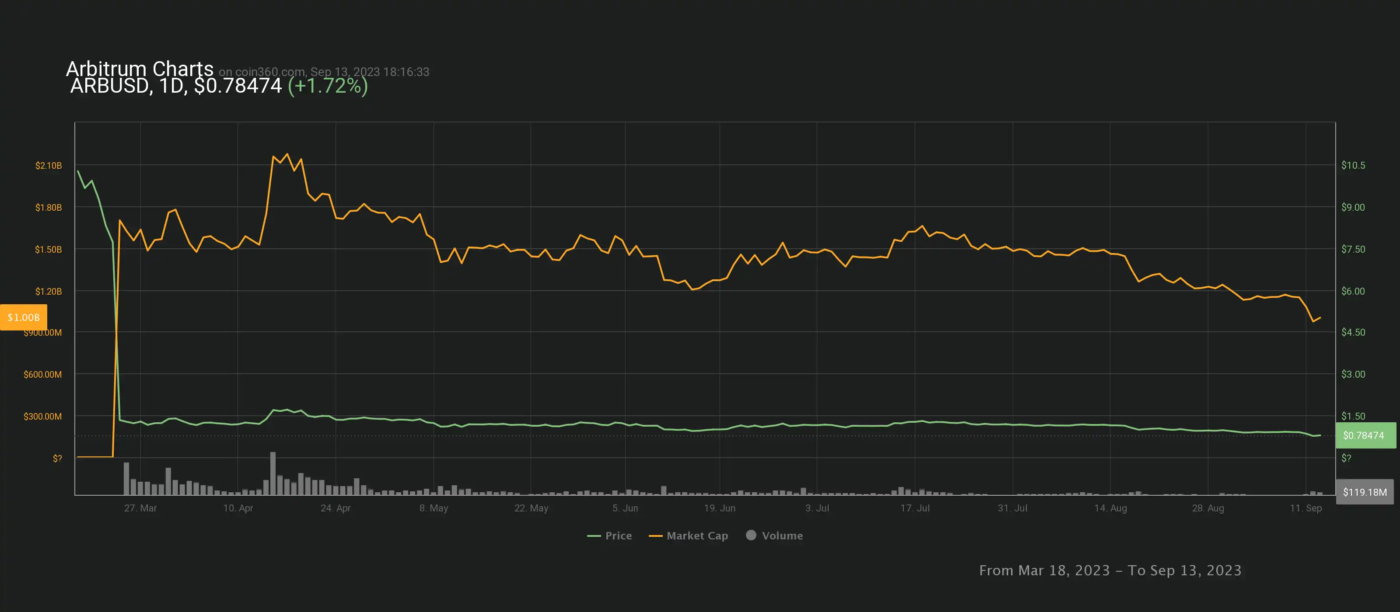
Task: Click the (+1.72%) change percentage
Action: 328,86
